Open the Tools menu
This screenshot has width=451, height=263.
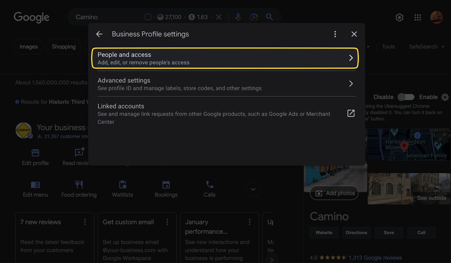pyautogui.click(x=388, y=47)
